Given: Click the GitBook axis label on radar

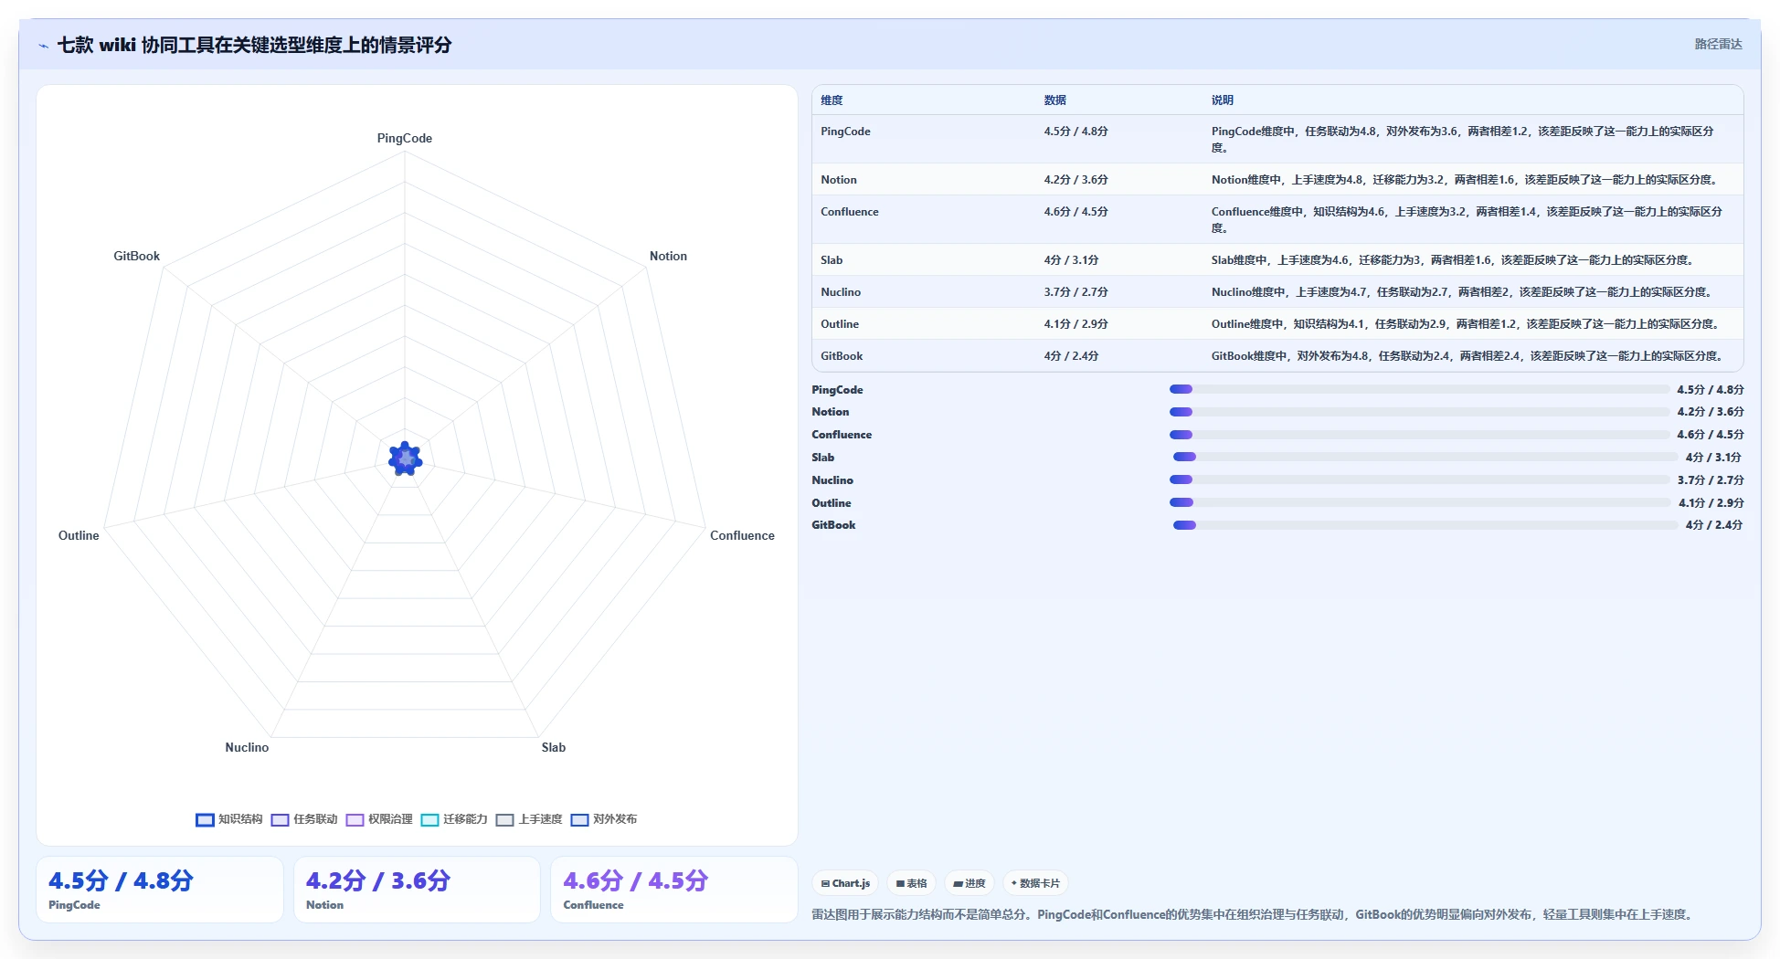Looking at the screenshot, I should (136, 256).
